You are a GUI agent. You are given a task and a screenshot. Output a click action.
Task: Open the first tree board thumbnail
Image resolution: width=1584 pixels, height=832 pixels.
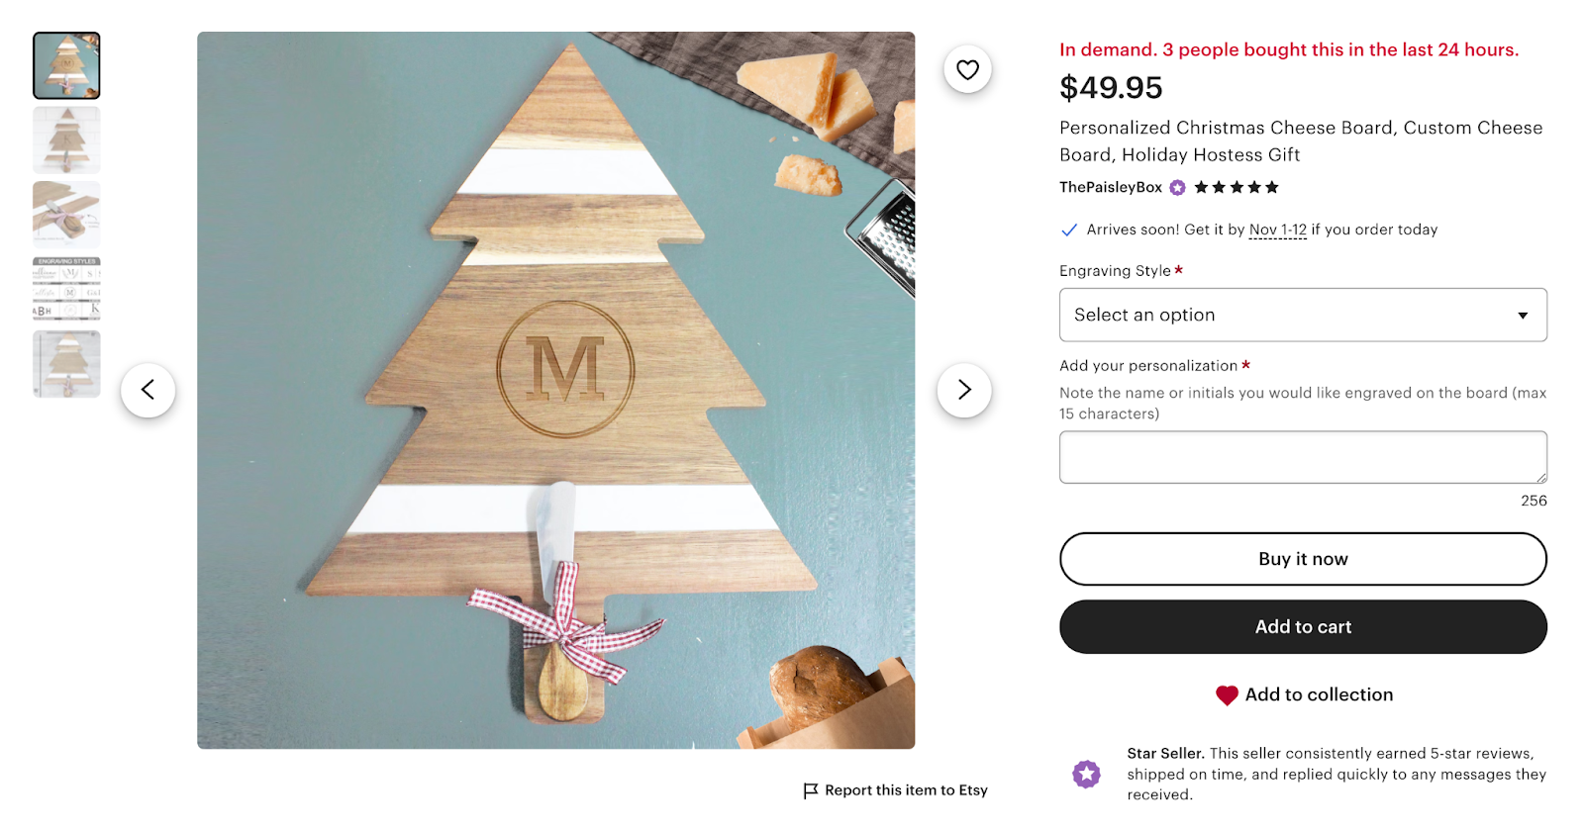pos(66,65)
